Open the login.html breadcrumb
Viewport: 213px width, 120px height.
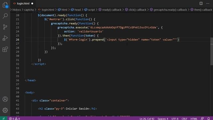[x=46, y=10]
